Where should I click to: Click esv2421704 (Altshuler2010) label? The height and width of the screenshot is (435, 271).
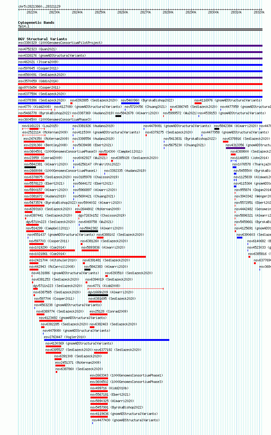click(53, 260)
